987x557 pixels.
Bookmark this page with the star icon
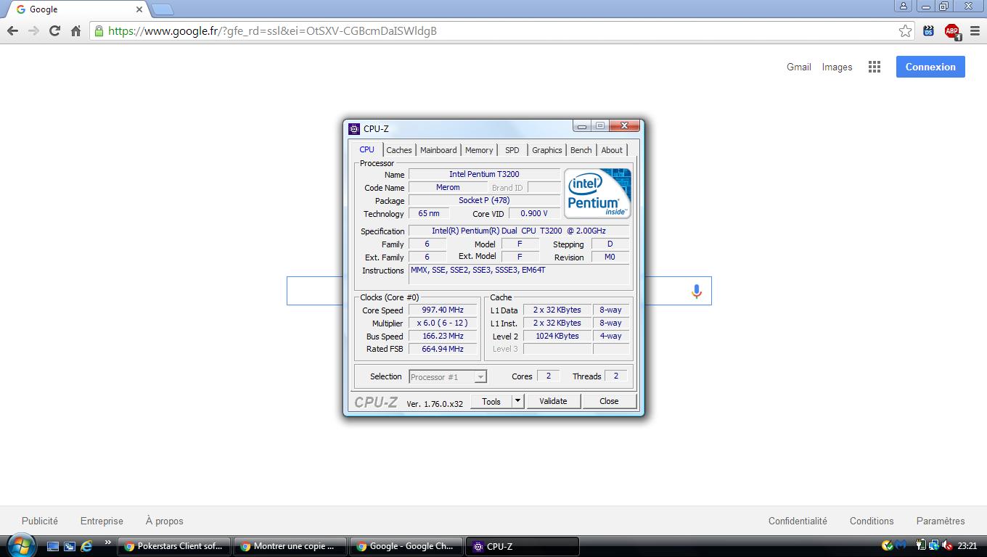tap(905, 30)
